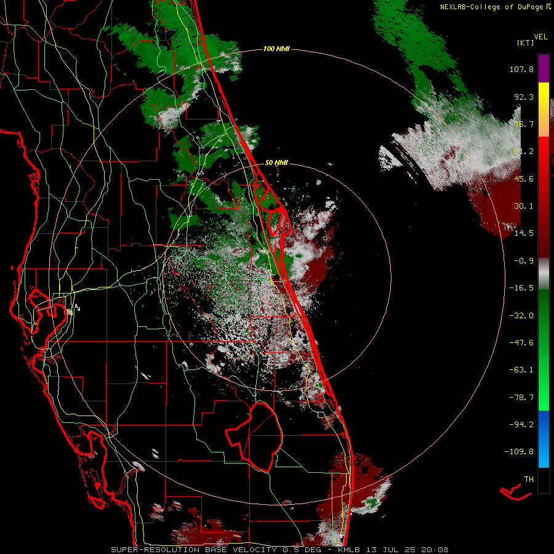The width and height of the screenshot is (554, 554).
Task: Click the 107.8 value on velocity scale
Action: tap(521, 69)
